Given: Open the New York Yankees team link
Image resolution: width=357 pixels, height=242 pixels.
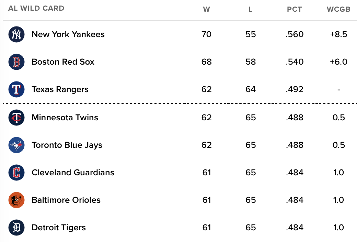Looking at the screenshot, I should (x=68, y=34).
